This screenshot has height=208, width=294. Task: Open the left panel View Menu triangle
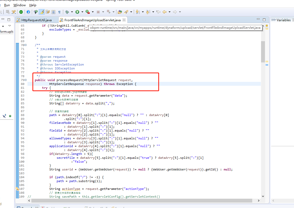[x=10, y=26]
